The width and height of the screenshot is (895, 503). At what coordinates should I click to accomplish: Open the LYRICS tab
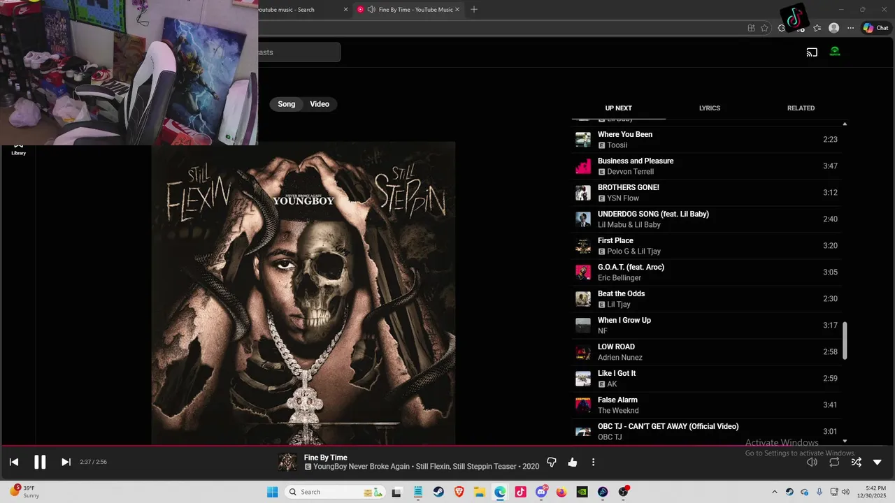click(710, 108)
